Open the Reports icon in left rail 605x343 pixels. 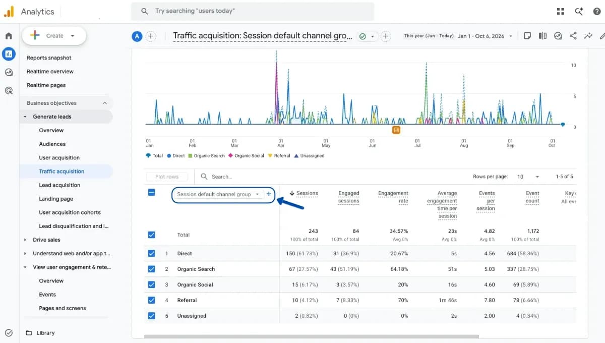pyautogui.click(x=9, y=53)
